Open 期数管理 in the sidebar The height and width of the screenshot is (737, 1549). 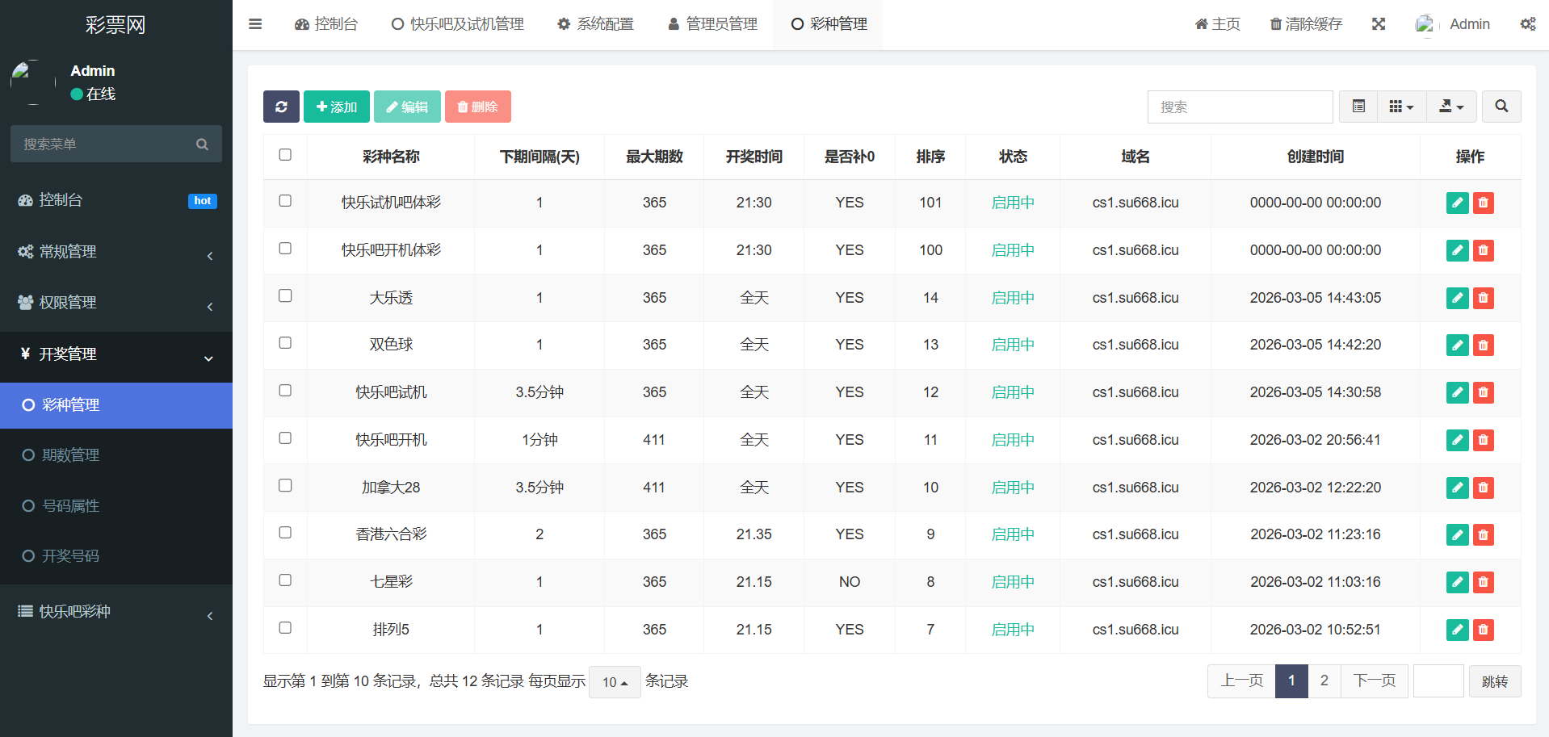tap(71, 455)
